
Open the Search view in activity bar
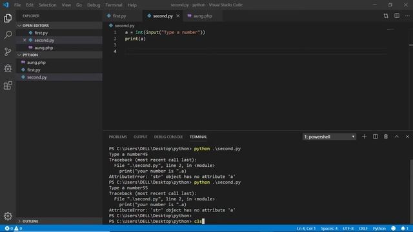[x=8, y=35]
